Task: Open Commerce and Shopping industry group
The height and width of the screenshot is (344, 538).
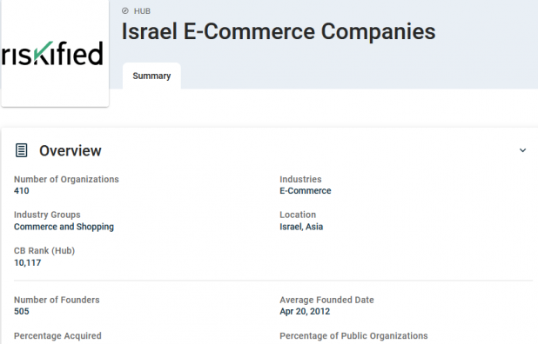Action: point(64,227)
